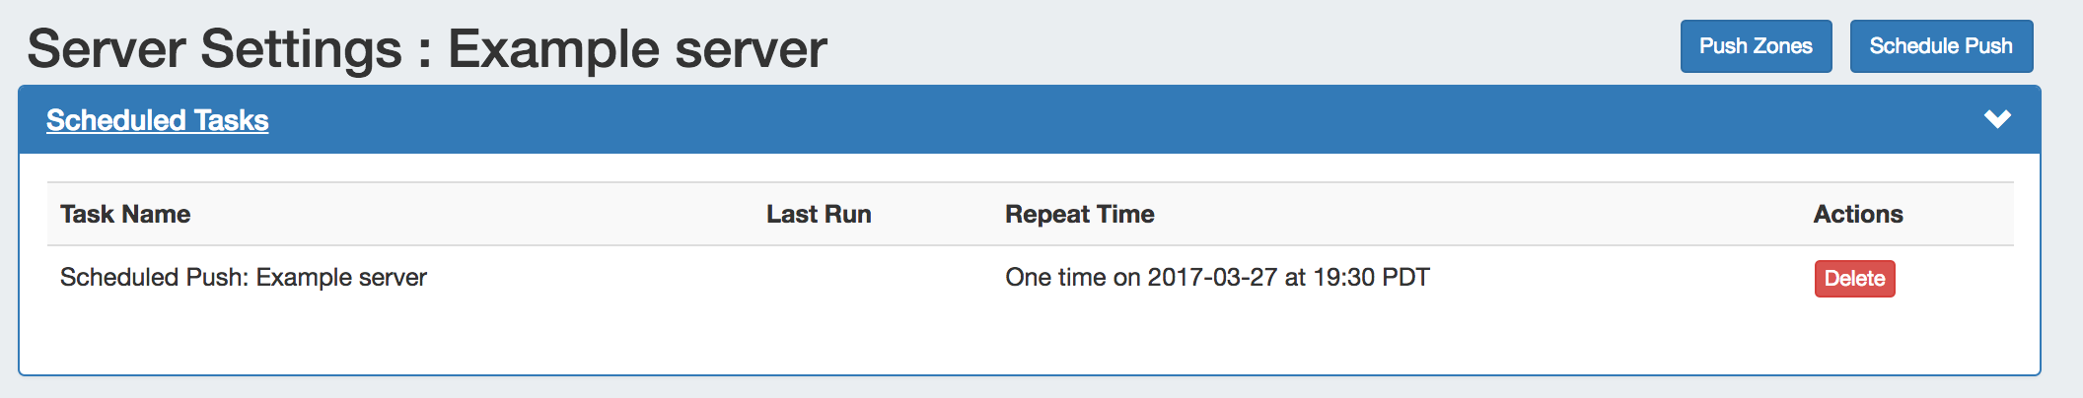Click 'Example server' in the page heading
The width and height of the screenshot is (2083, 398).
[637, 49]
